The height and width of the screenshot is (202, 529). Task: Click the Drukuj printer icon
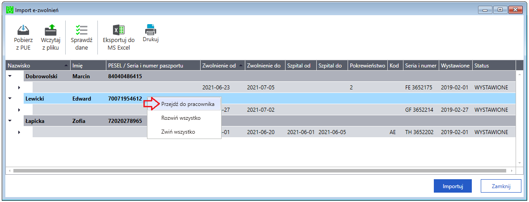point(151,29)
